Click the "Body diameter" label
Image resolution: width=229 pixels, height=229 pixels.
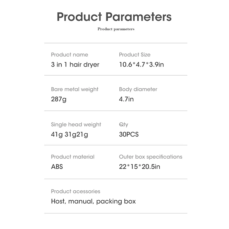(138, 89)
